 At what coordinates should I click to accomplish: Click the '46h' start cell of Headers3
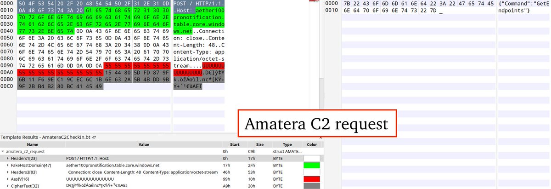tap(226, 172)
